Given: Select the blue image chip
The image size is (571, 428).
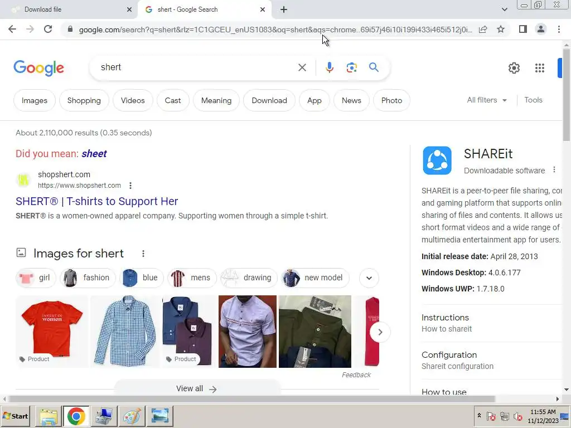Looking at the screenshot, I should tap(141, 278).
